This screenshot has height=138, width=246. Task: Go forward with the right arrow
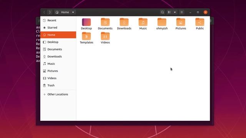point(50,12)
